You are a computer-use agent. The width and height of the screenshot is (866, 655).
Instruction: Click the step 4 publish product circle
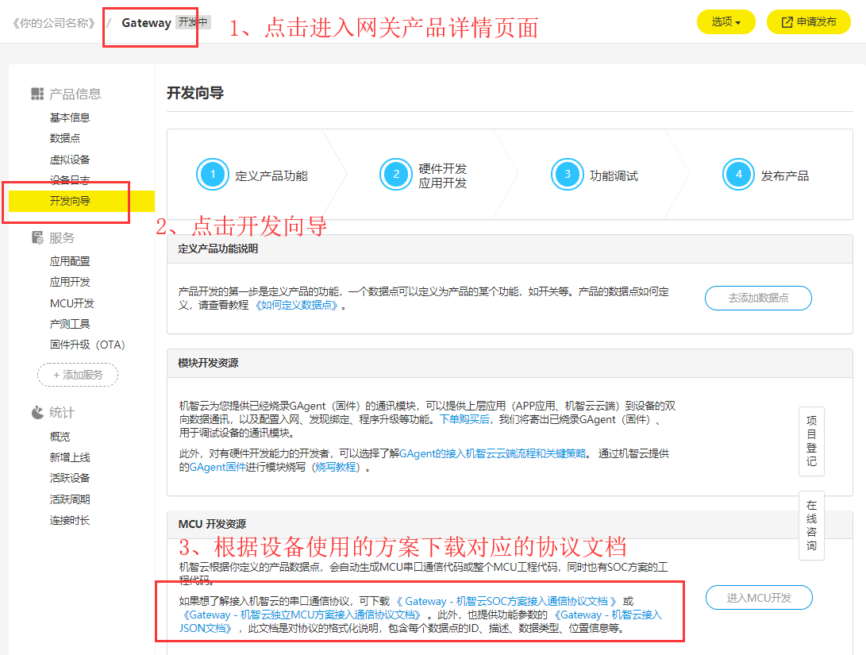pyautogui.click(x=738, y=175)
